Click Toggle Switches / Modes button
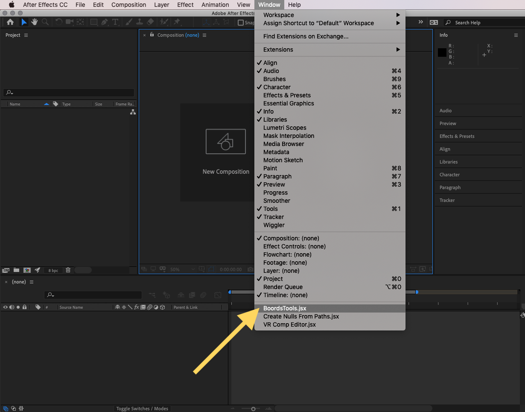 143,409
